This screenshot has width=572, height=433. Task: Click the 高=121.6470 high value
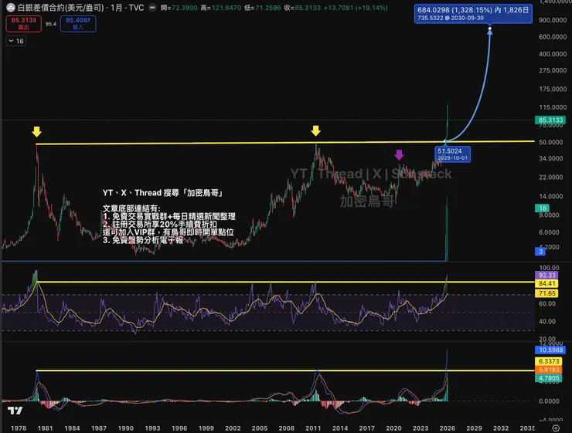click(221, 8)
